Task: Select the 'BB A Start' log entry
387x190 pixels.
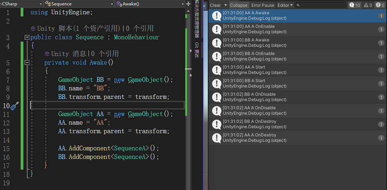Action: [298, 84]
